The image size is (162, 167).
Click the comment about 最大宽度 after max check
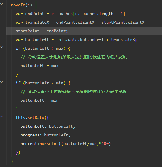pos(74,57)
